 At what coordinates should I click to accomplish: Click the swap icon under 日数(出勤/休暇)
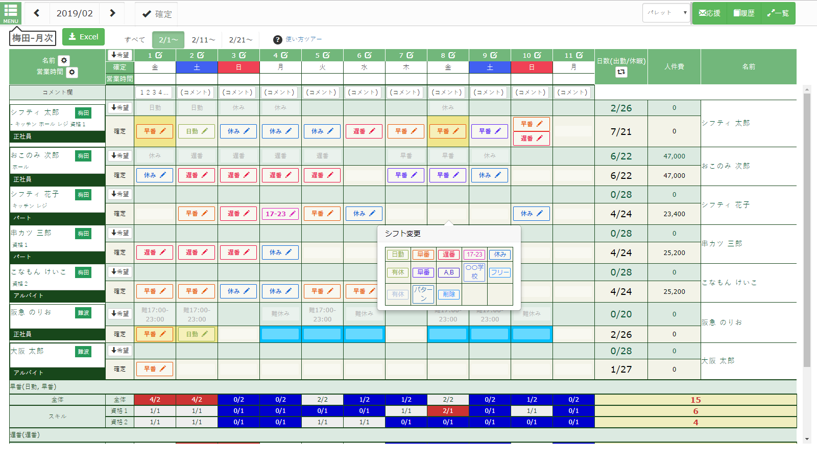tap(621, 72)
